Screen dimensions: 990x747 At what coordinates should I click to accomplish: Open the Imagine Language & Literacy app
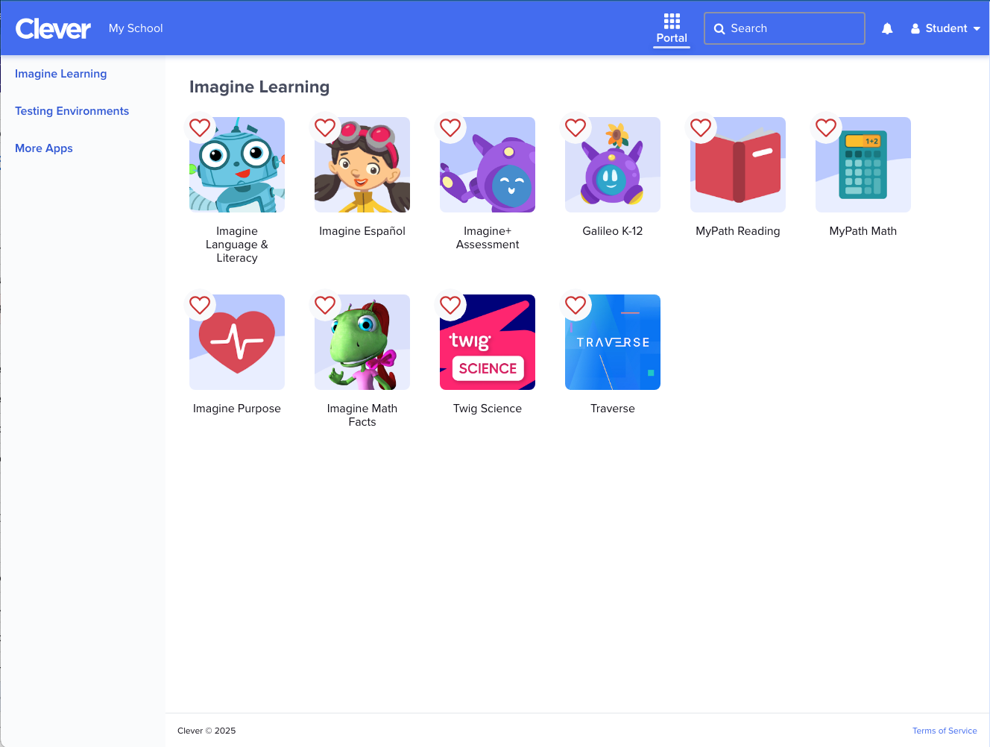click(x=236, y=164)
